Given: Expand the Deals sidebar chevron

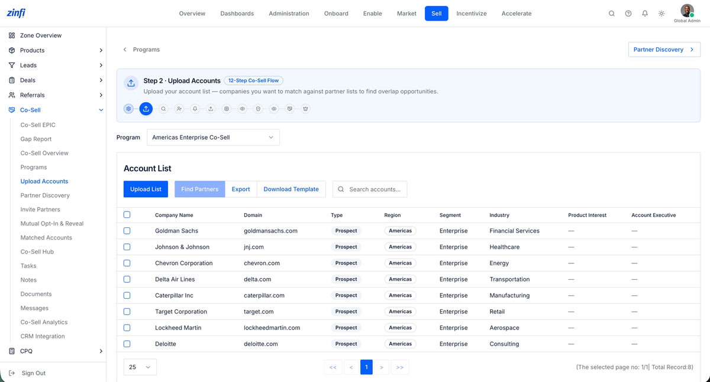Looking at the screenshot, I should pyautogui.click(x=101, y=80).
